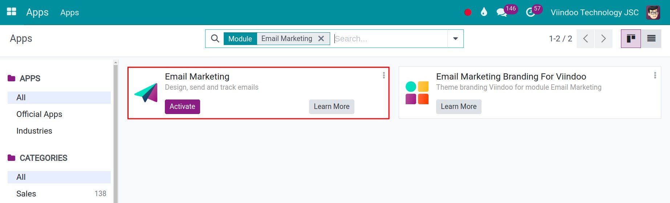
Task: Open conversations icon with 146 badge
Action: [507, 11]
